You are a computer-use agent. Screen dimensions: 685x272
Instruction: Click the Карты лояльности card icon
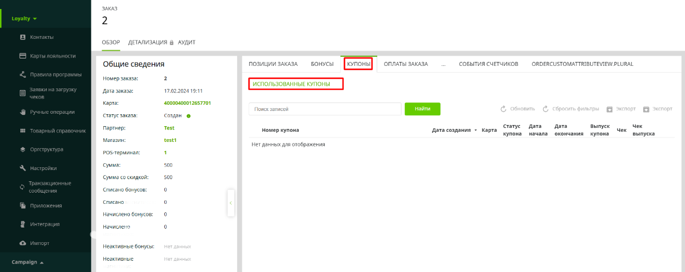[23, 56]
